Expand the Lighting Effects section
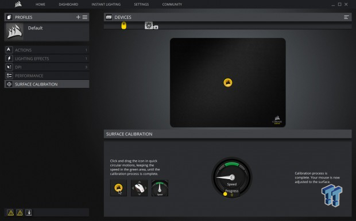The height and width of the screenshot is (221, 356). pos(47,59)
